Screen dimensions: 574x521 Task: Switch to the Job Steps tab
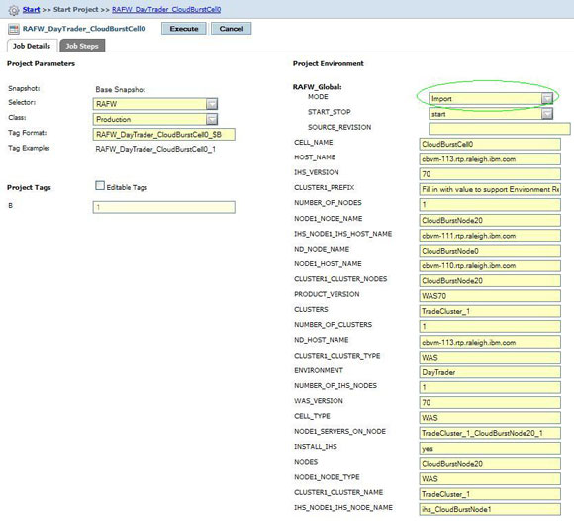[82, 46]
